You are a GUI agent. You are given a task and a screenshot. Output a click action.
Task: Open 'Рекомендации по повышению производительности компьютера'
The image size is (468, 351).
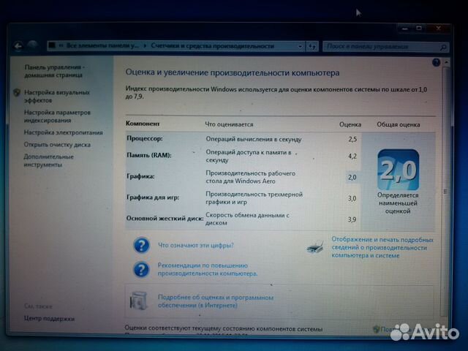208,270
